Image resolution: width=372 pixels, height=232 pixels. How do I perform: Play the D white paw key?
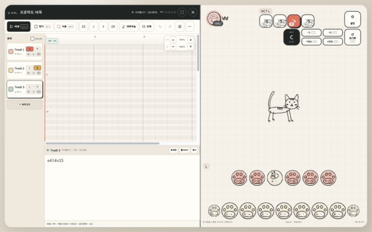(x=248, y=211)
